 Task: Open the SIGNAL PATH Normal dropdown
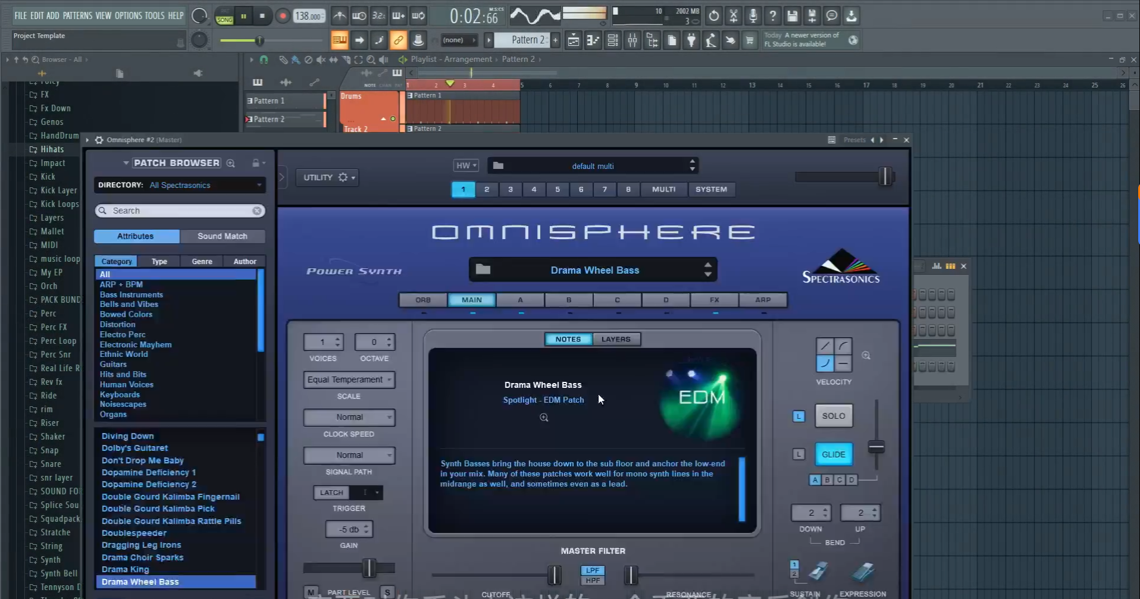tap(349, 455)
